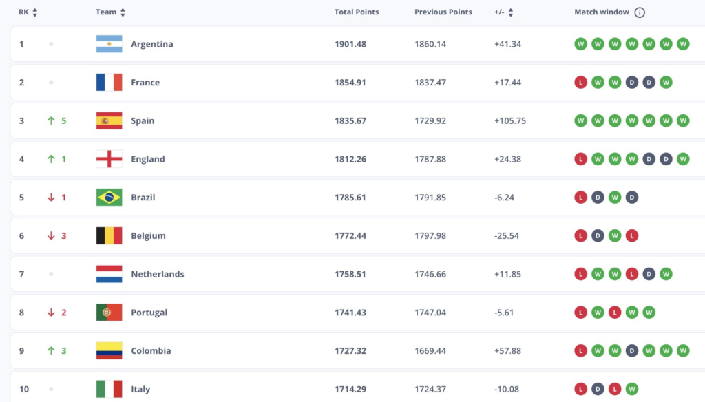Screen dimensions: 705x402
Task: Sort by +/- column arrows
Action: tap(510, 12)
